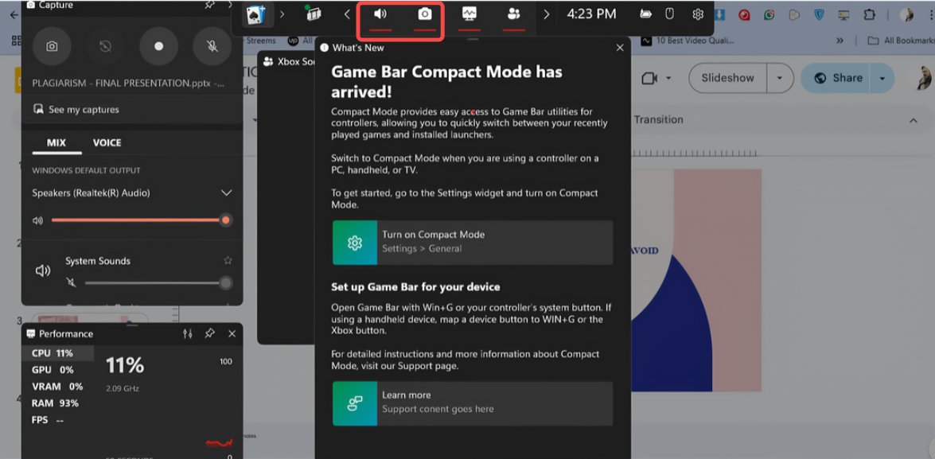Click the blue shield extension icon in Chrome
Viewport: 935px width, 459px height.
click(820, 15)
